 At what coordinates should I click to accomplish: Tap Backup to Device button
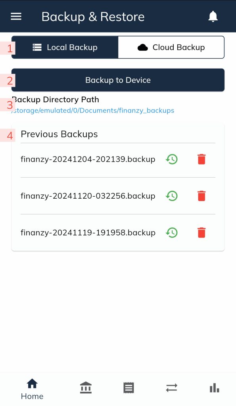[x=118, y=80]
